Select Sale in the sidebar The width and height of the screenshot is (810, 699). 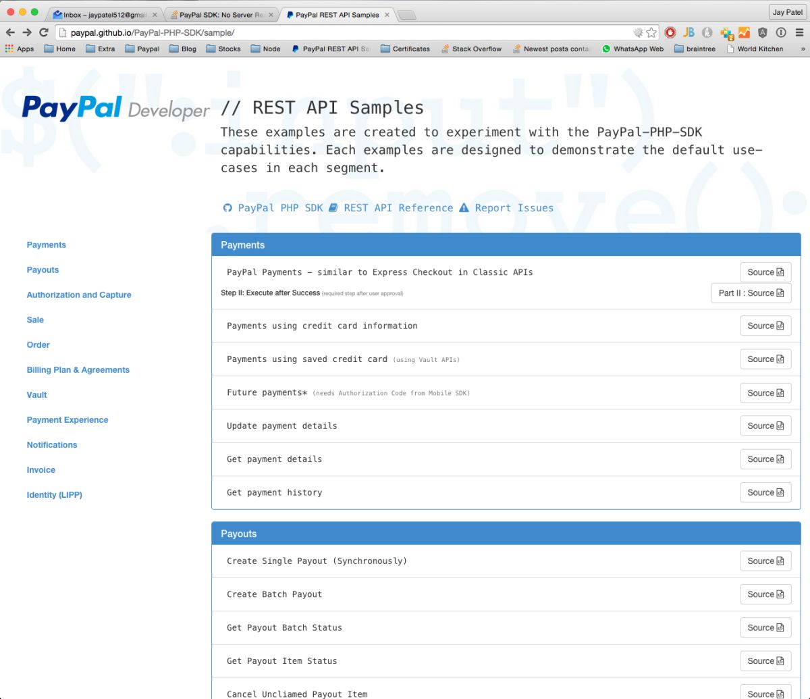click(35, 320)
